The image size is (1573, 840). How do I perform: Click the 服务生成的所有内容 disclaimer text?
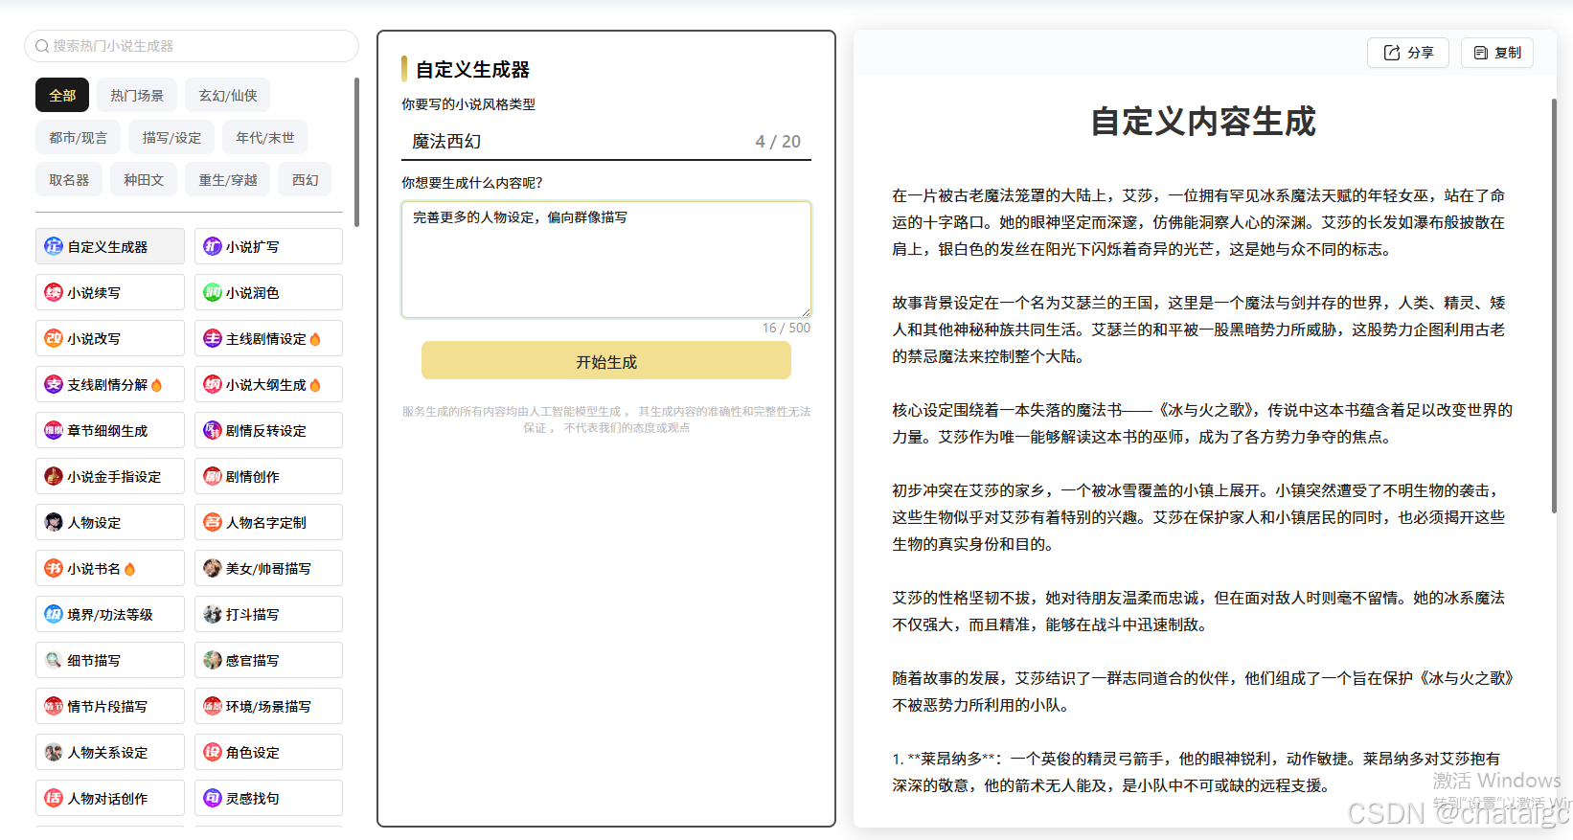[x=606, y=420]
